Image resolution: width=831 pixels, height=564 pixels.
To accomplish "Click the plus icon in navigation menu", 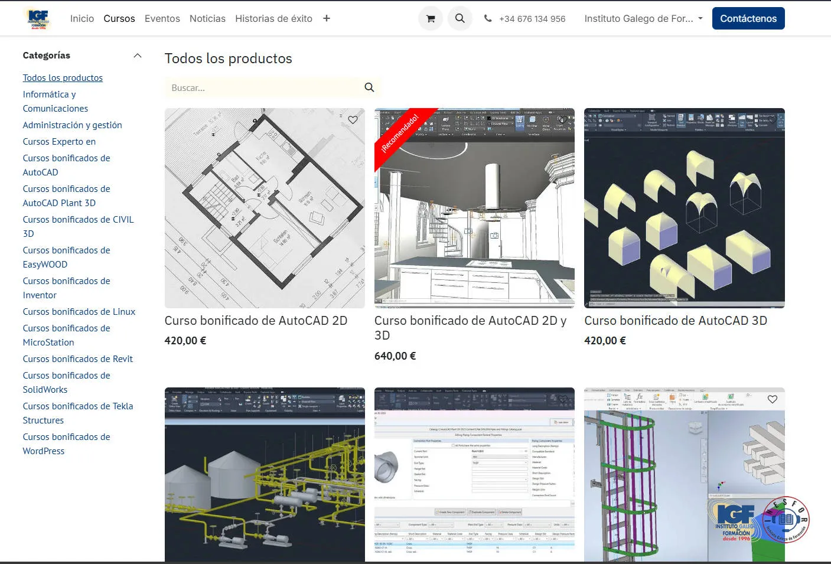I will point(327,18).
